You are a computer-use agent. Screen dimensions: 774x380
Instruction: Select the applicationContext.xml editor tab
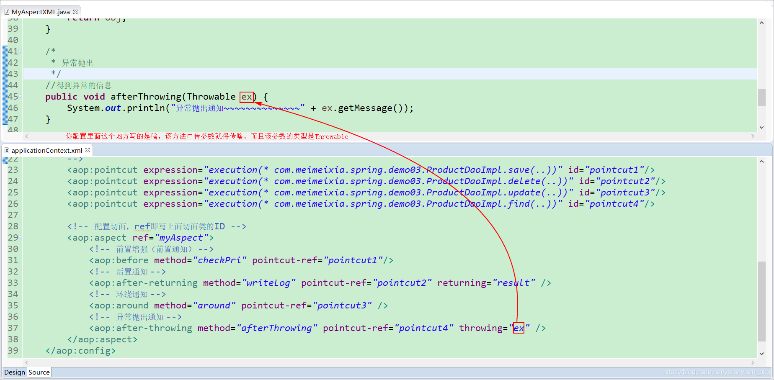tap(46, 150)
